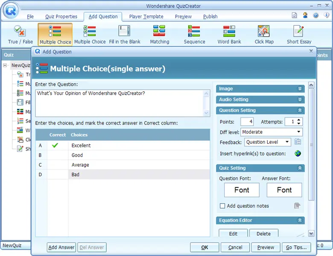This screenshot has width=333, height=256.
Task: Switch to the Publish menu tab
Action: click(x=210, y=17)
